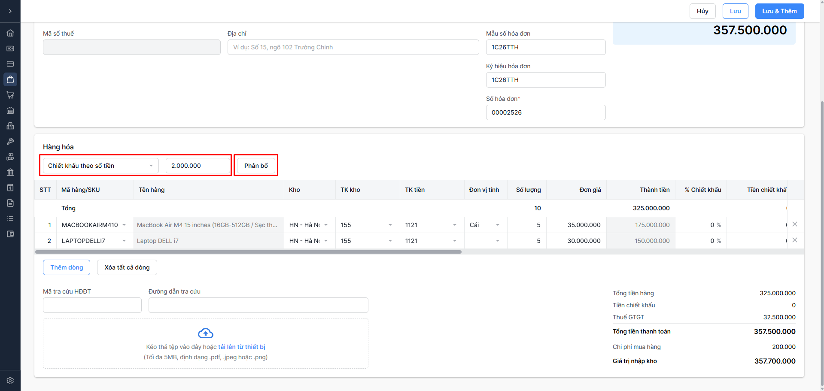Image resolution: width=824 pixels, height=391 pixels.
Task: Open the home icon in sidebar
Action: [10, 33]
